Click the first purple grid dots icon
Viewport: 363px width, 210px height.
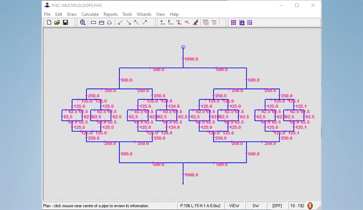click(233, 23)
